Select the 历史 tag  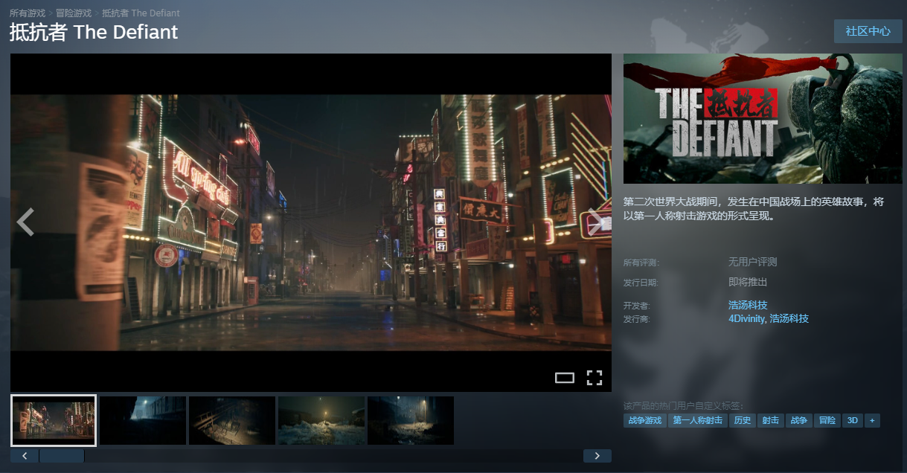742,420
